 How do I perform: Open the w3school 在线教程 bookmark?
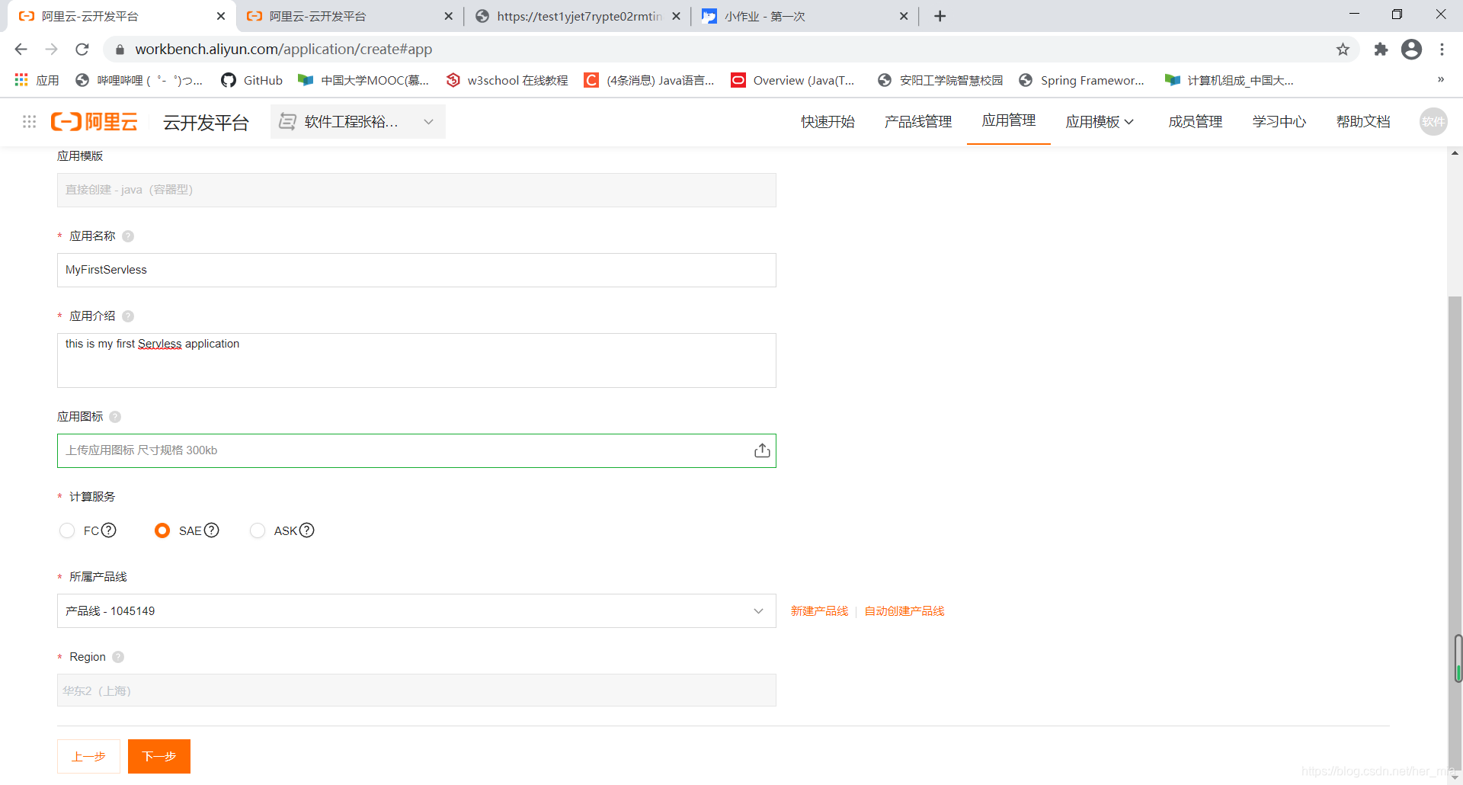click(x=507, y=80)
